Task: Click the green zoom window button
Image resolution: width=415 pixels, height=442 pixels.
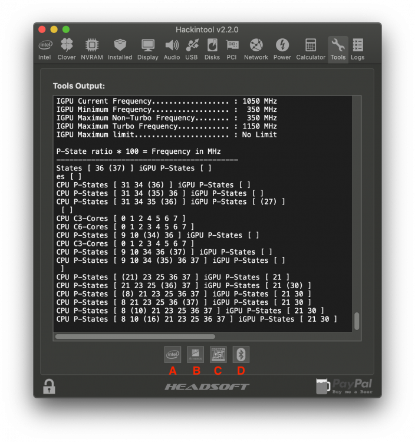Action: point(66,29)
